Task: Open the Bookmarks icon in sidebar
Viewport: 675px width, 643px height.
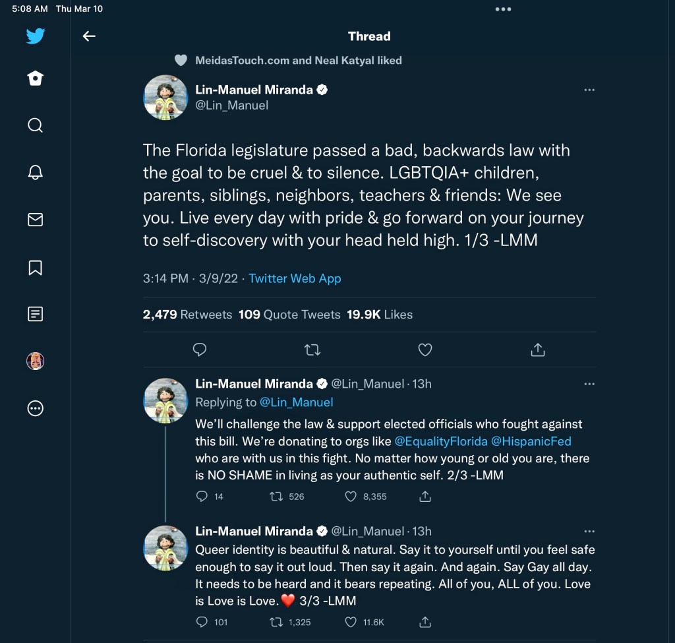Action: click(x=36, y=267)
